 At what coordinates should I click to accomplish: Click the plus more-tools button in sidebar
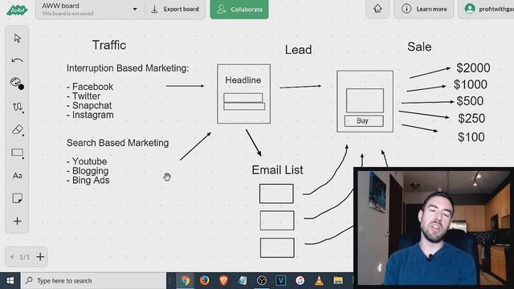[18, 222]
